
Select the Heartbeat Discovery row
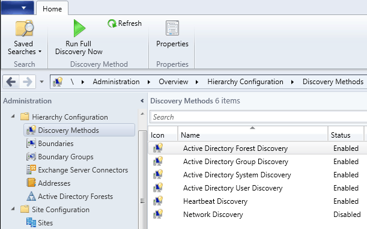258,201
